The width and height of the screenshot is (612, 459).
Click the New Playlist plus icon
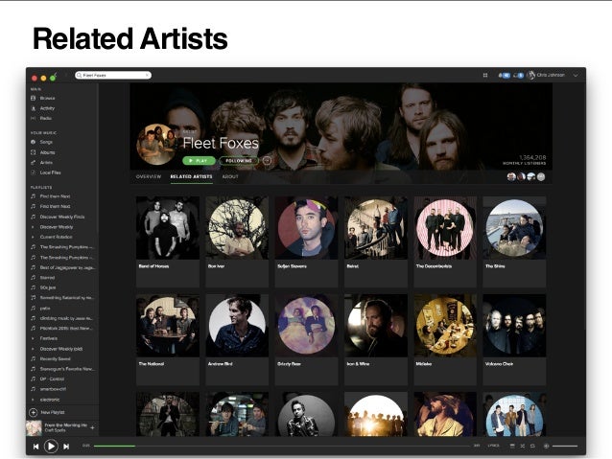pyautogui.click(x=34, y=412)
